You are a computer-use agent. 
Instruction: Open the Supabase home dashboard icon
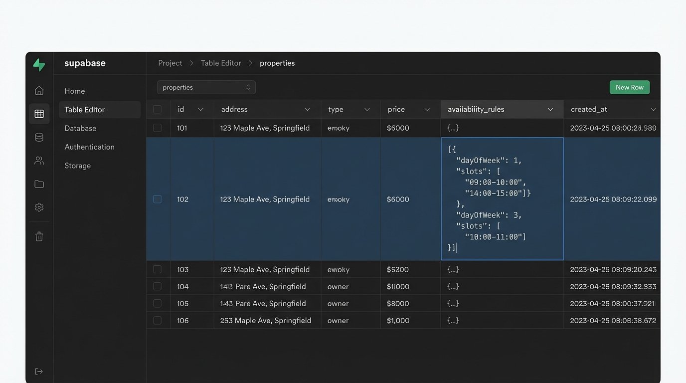coord(39,90)
